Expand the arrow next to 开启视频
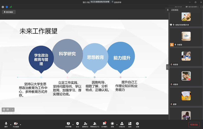This screenshot has width=203, height=129. pos(21,124)
